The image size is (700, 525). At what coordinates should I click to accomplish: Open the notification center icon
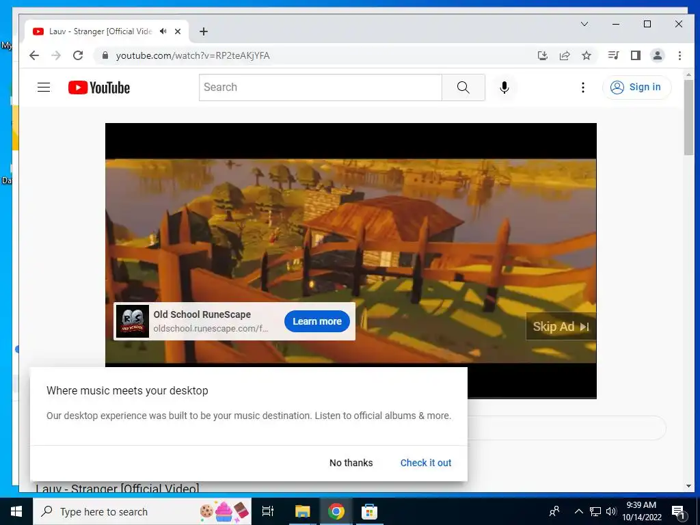tap(678, 512)
